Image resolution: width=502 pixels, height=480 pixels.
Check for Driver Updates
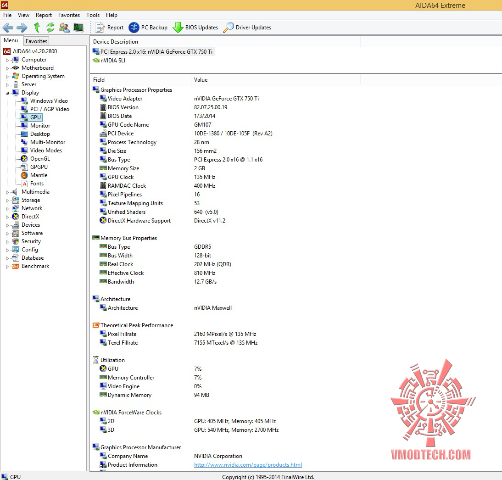point(247,28)
